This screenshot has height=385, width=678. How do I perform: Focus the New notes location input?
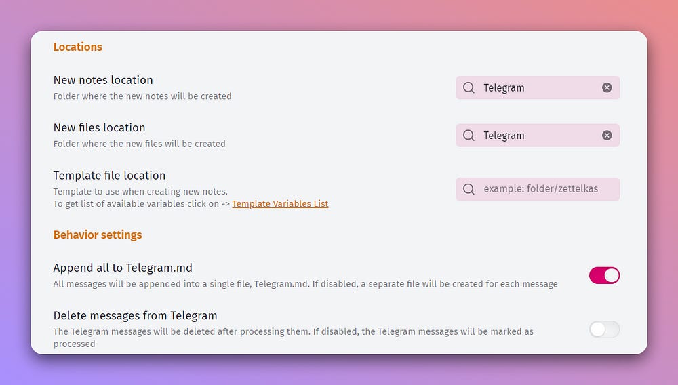(x=538, y=87)
